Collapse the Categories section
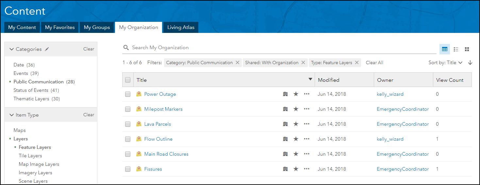 [12, 49]
